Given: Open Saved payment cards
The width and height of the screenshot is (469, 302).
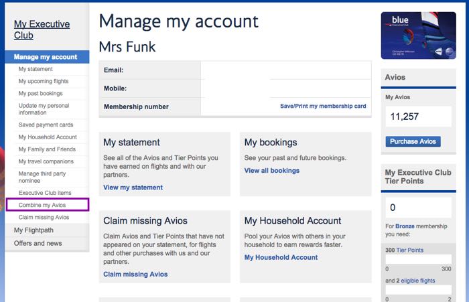Looking at the screenshot, I should (46, 125).
